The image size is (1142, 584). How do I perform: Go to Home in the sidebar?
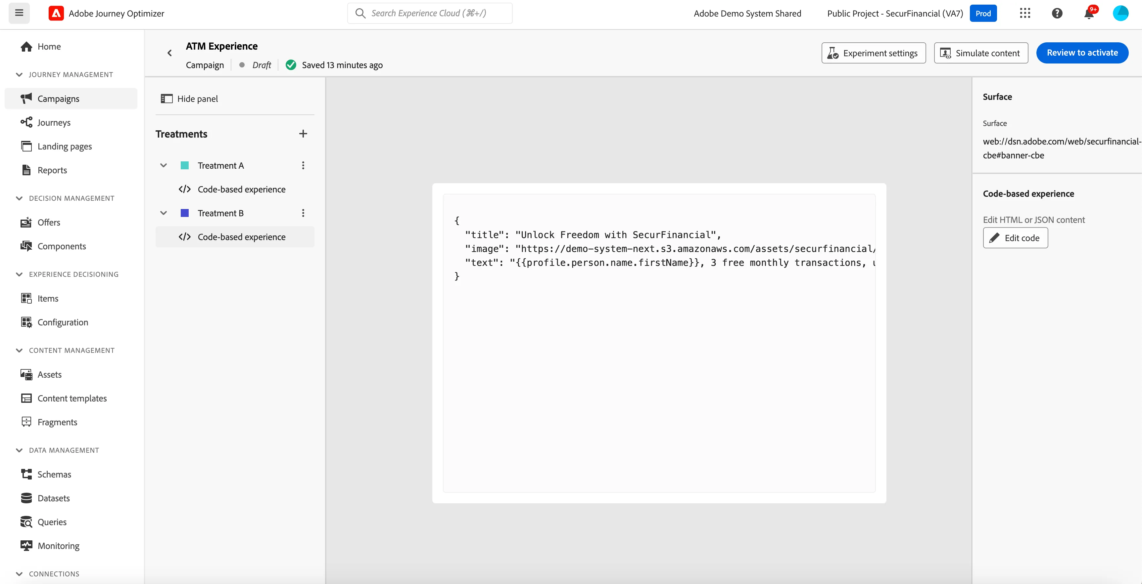71,47
